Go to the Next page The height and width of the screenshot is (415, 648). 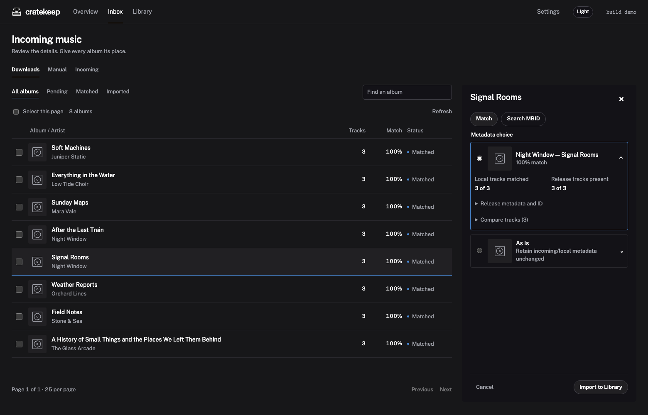(x=446, y=390)
